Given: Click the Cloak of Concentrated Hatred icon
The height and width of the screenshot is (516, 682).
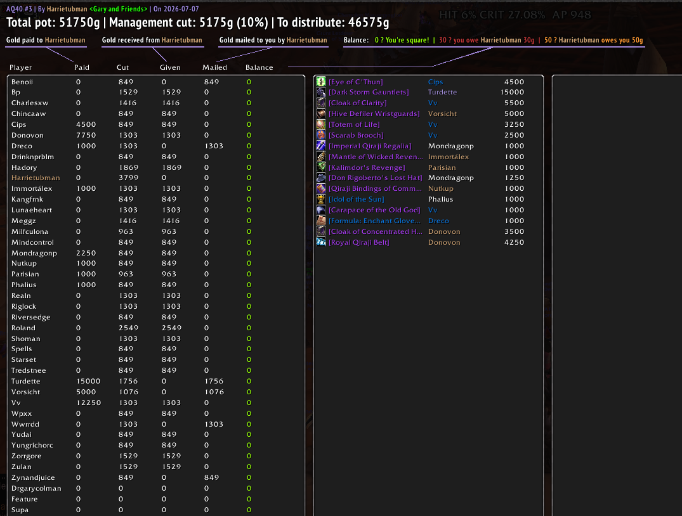Looking at the screenshot, I should click(x=321, y=232).
